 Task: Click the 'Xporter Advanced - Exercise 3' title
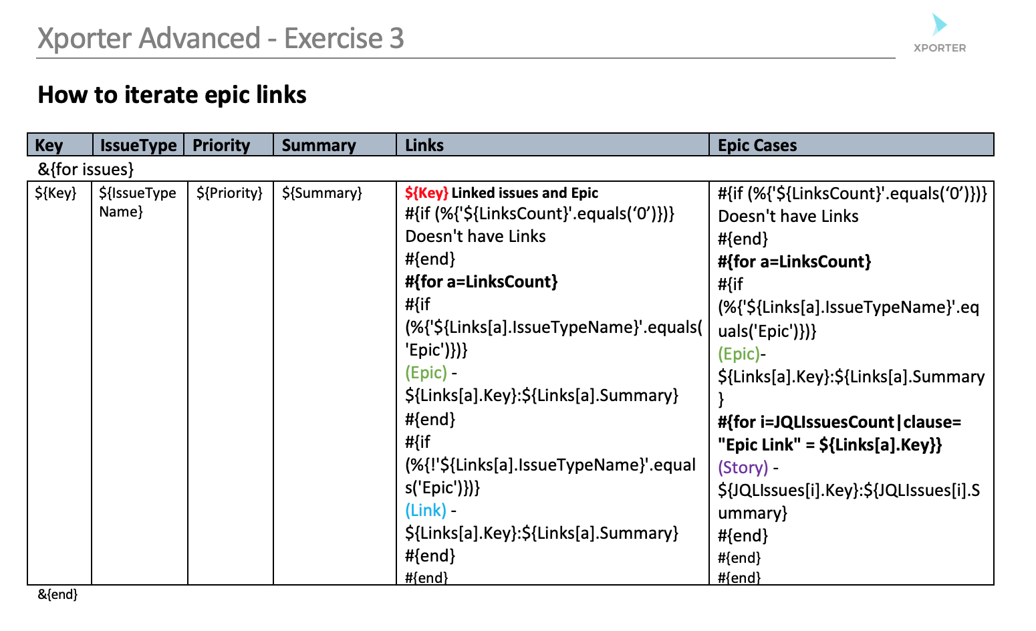221,39
